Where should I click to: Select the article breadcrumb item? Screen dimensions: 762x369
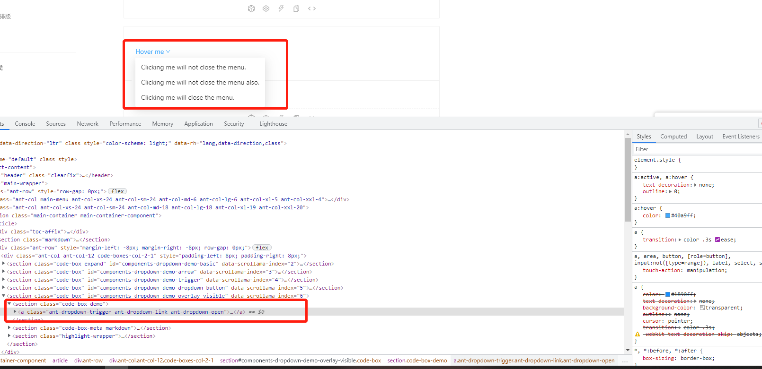[x=60, y=360]
